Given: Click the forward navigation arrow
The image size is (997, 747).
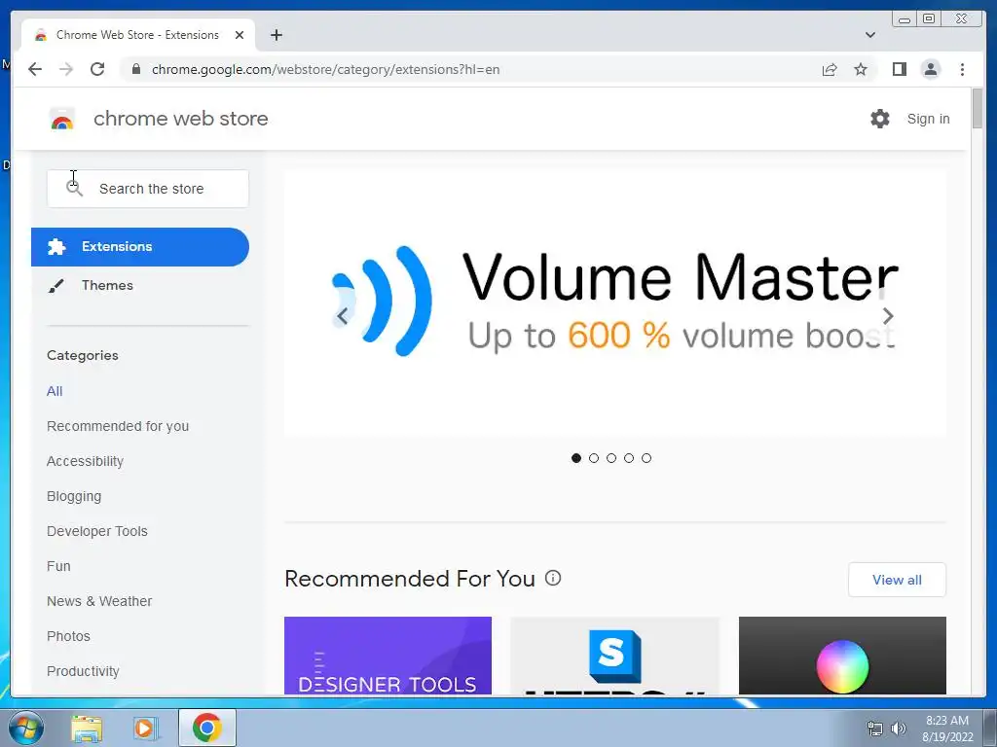Looking at the screenshot, I should click(x=66, y=69).
